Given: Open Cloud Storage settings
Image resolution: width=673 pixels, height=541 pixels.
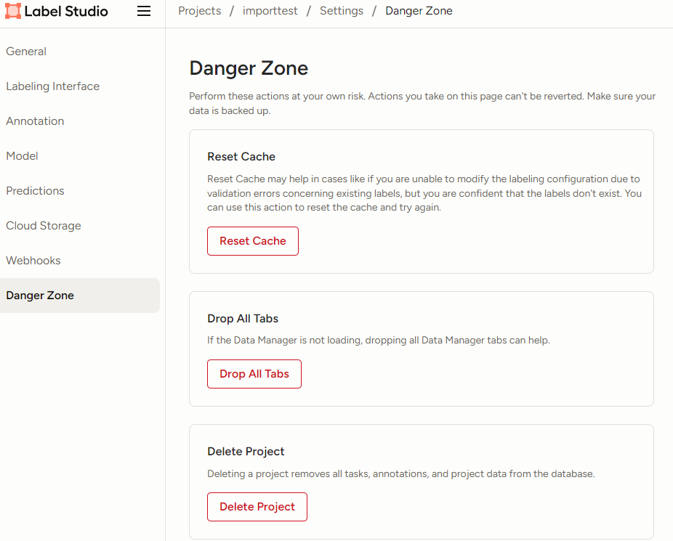Looking at the screenshot, I should 44,226.
